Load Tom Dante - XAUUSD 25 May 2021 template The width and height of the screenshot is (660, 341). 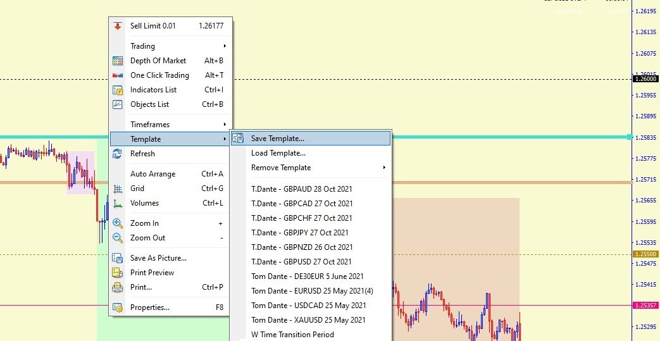click(x=311, y=320)
